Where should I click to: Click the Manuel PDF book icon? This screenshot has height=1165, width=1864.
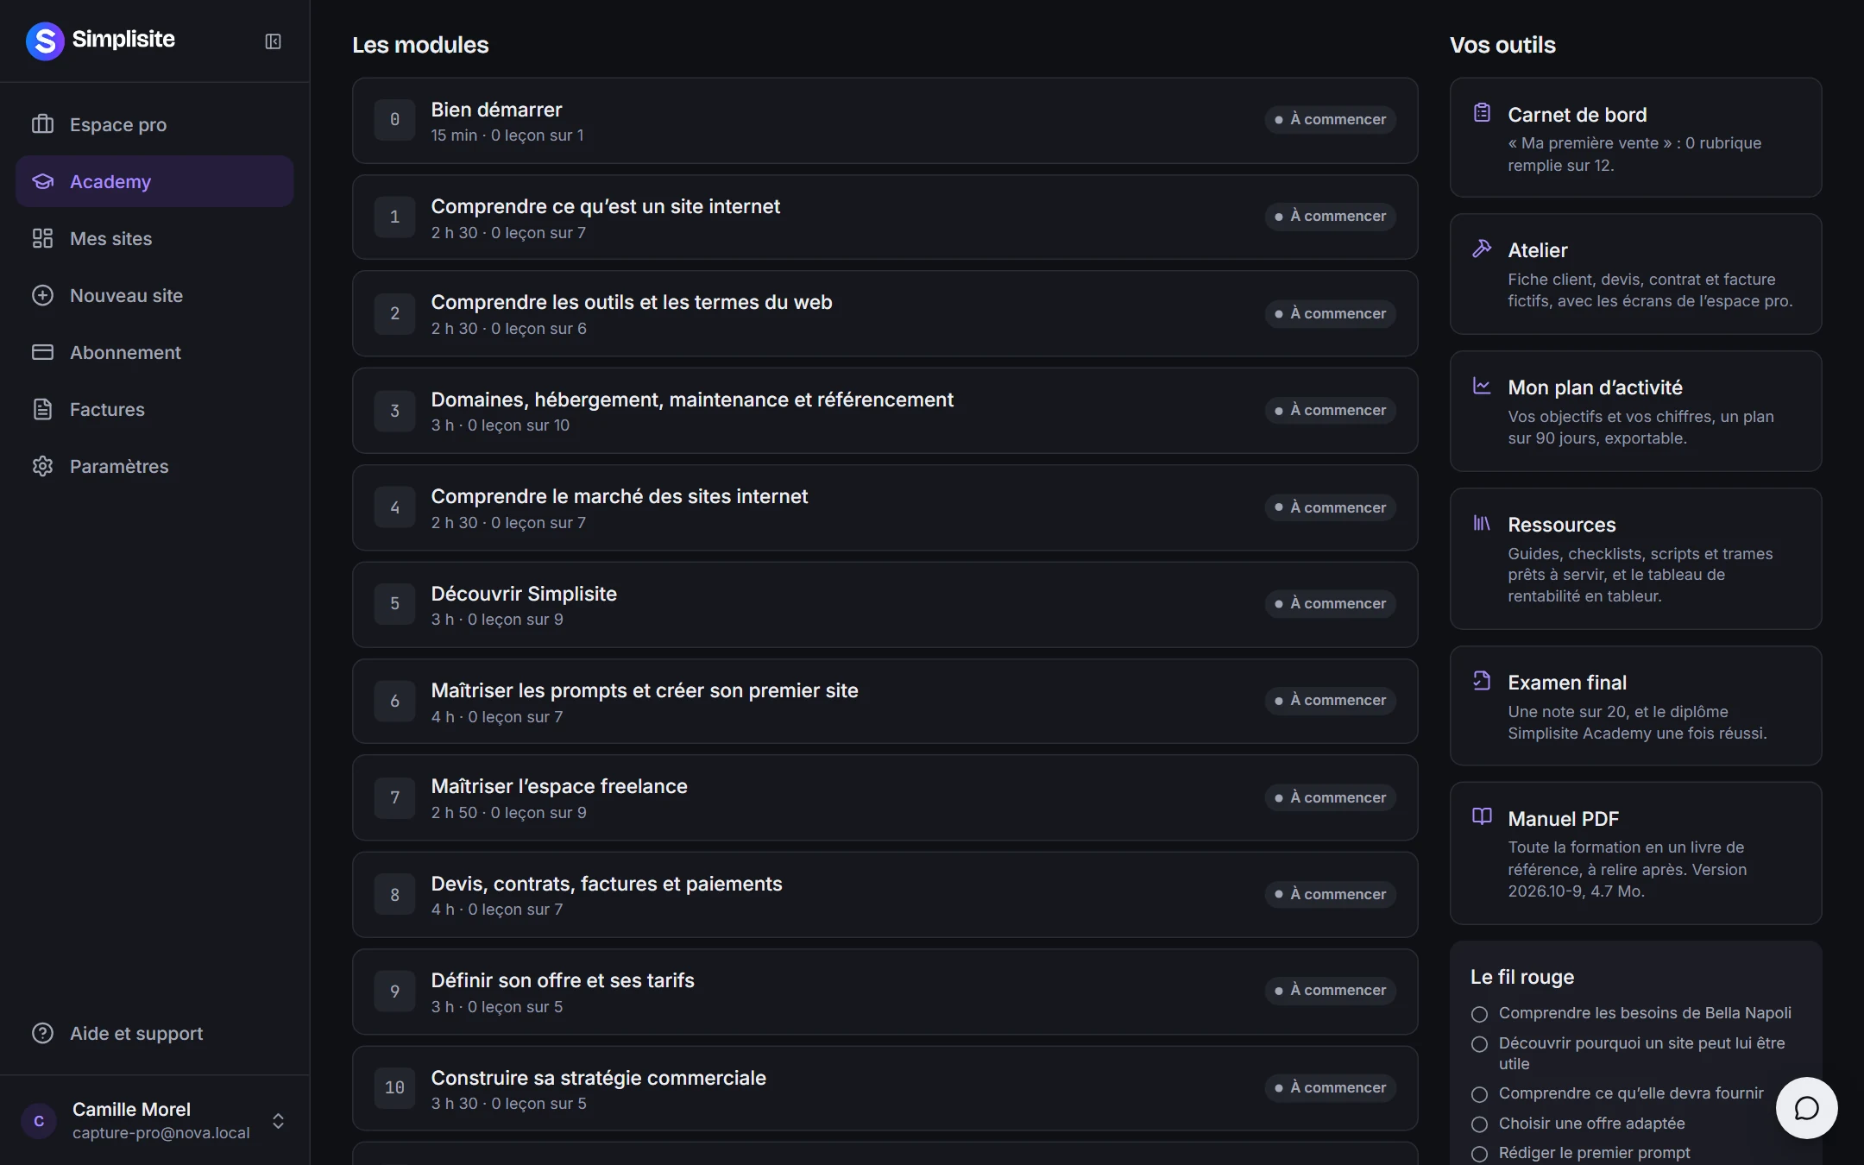(1482, 816)
